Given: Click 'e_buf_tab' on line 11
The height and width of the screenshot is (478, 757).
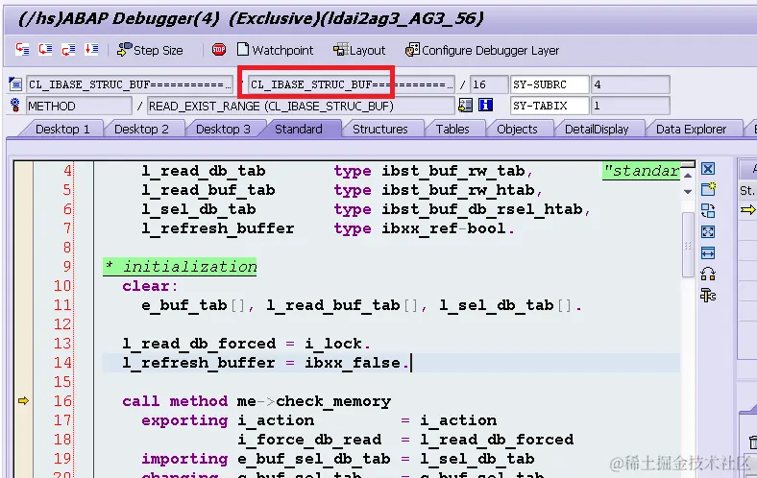Looking at the screenshot, I should [x=183, y=305].
